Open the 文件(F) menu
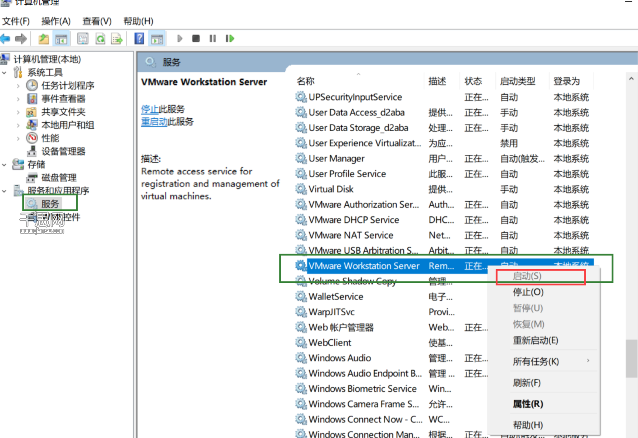638x438 pixels. pos(16,21)
